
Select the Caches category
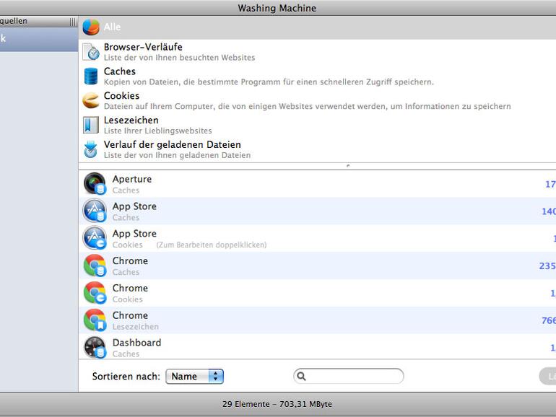click(318, 76)
